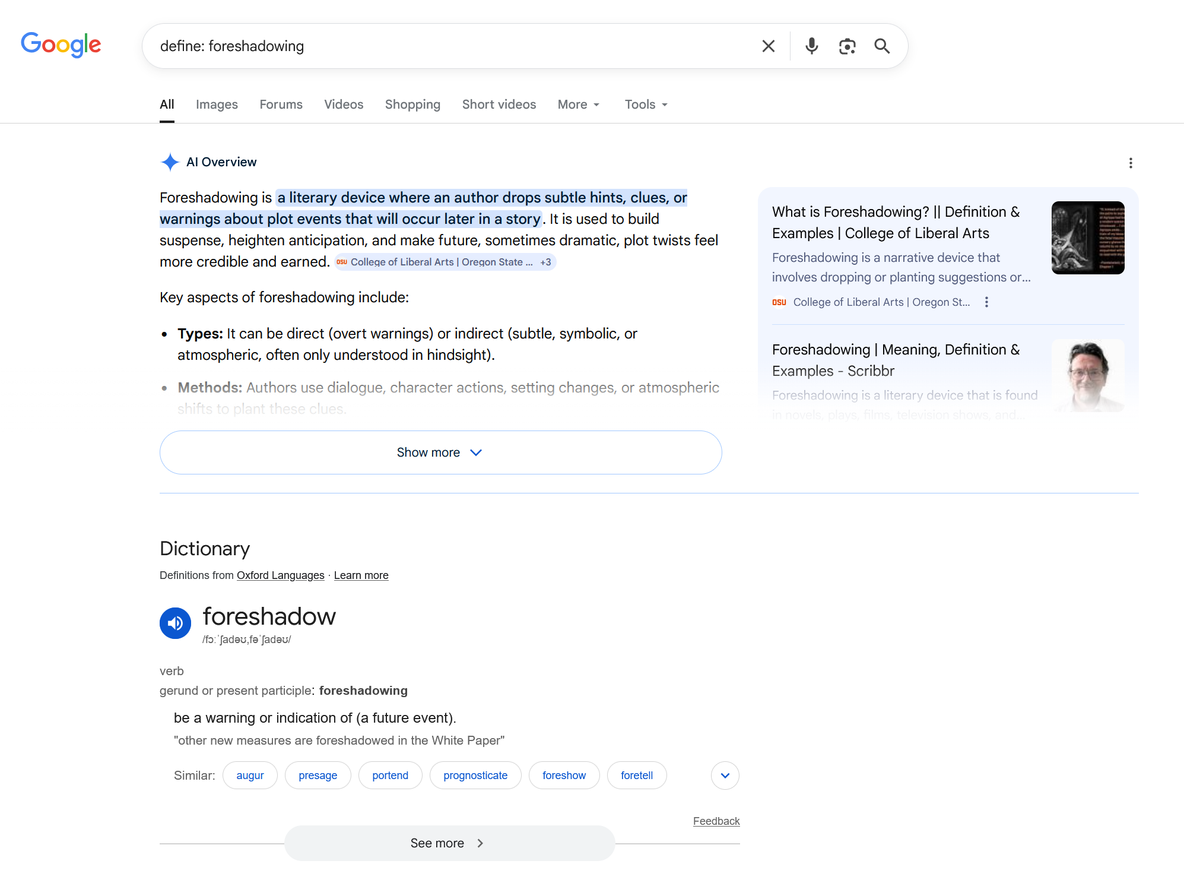Viewport: 1184px width, 883px height.
Task: Expand AI Overview with Show more
Action: pos(440,452)
